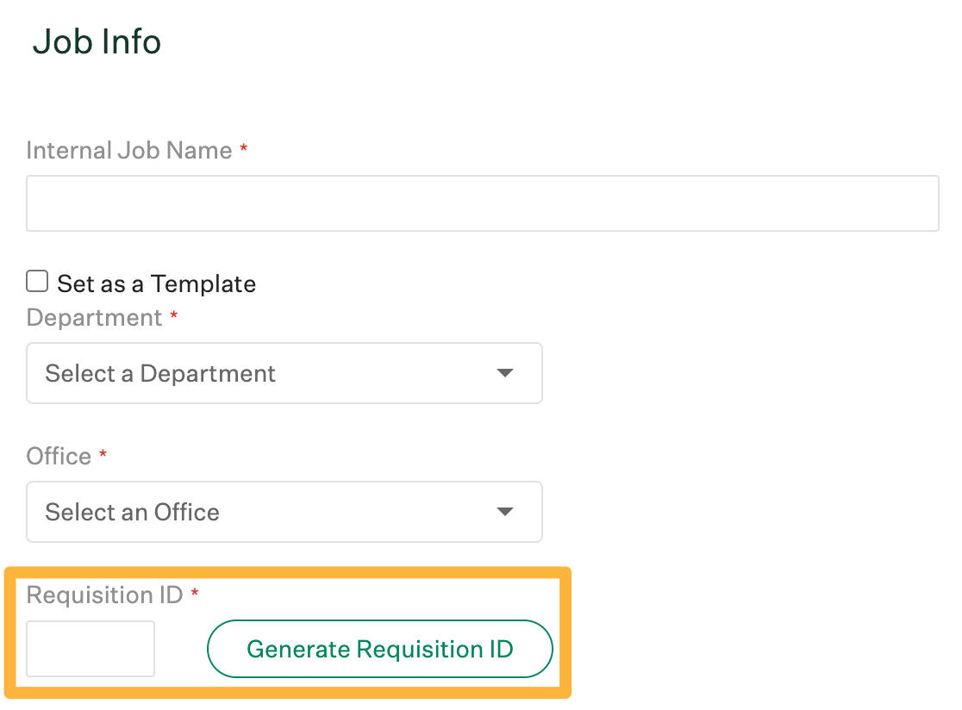Image resolution: width=962 pixels, height=710 pixels.
Task: Click the Office dropdown chevron arrow
Action: (x=505, y=512)
